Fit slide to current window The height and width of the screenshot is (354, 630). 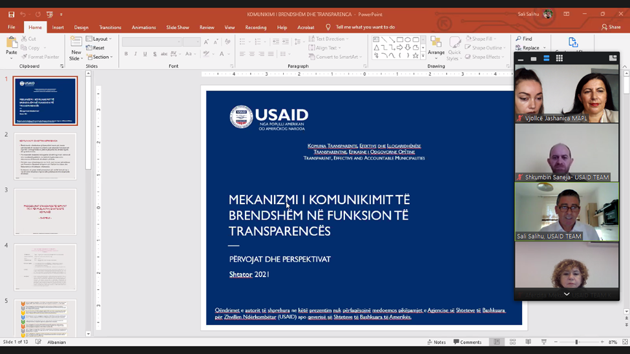tap(625, 342)
